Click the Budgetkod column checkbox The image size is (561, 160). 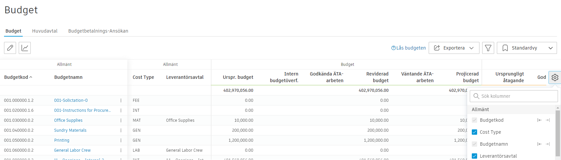(474, 120)
